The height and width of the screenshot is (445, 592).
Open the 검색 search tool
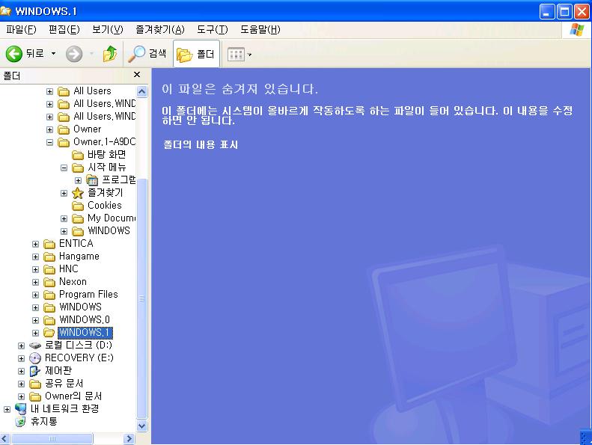(147, 54)
